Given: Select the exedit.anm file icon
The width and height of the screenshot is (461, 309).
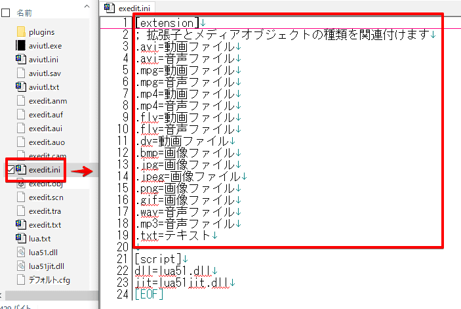Looking at the screenshot, I should [21, 101].
